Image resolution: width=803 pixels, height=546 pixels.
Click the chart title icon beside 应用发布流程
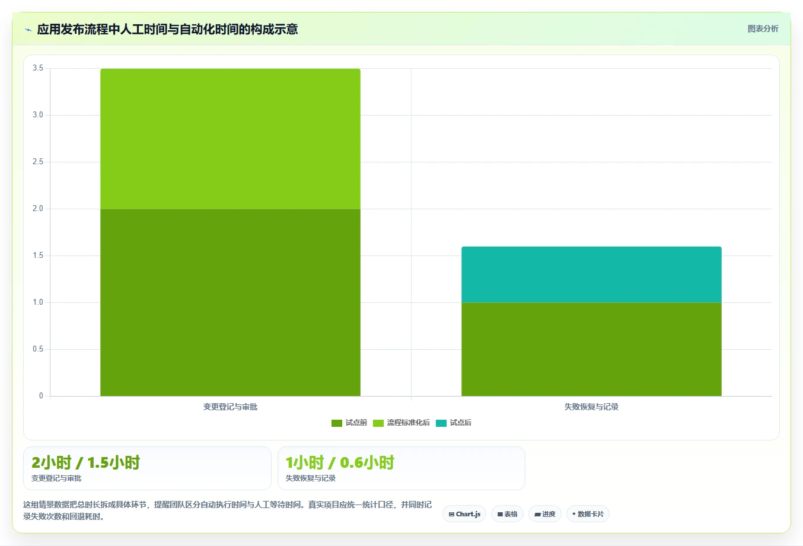point(28,30)
